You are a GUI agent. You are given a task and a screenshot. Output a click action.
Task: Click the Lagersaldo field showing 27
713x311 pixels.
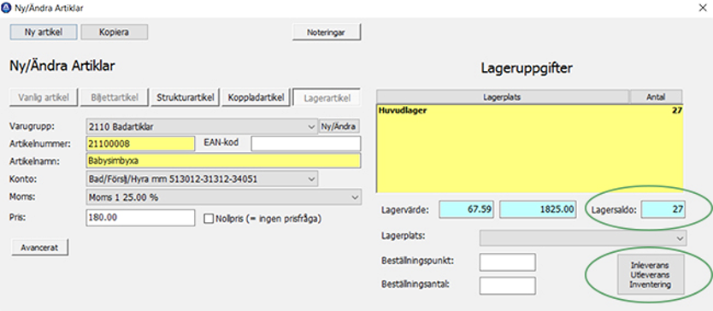(663, 210)
